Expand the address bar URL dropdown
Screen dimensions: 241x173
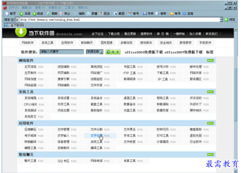[x=221, y=20]
